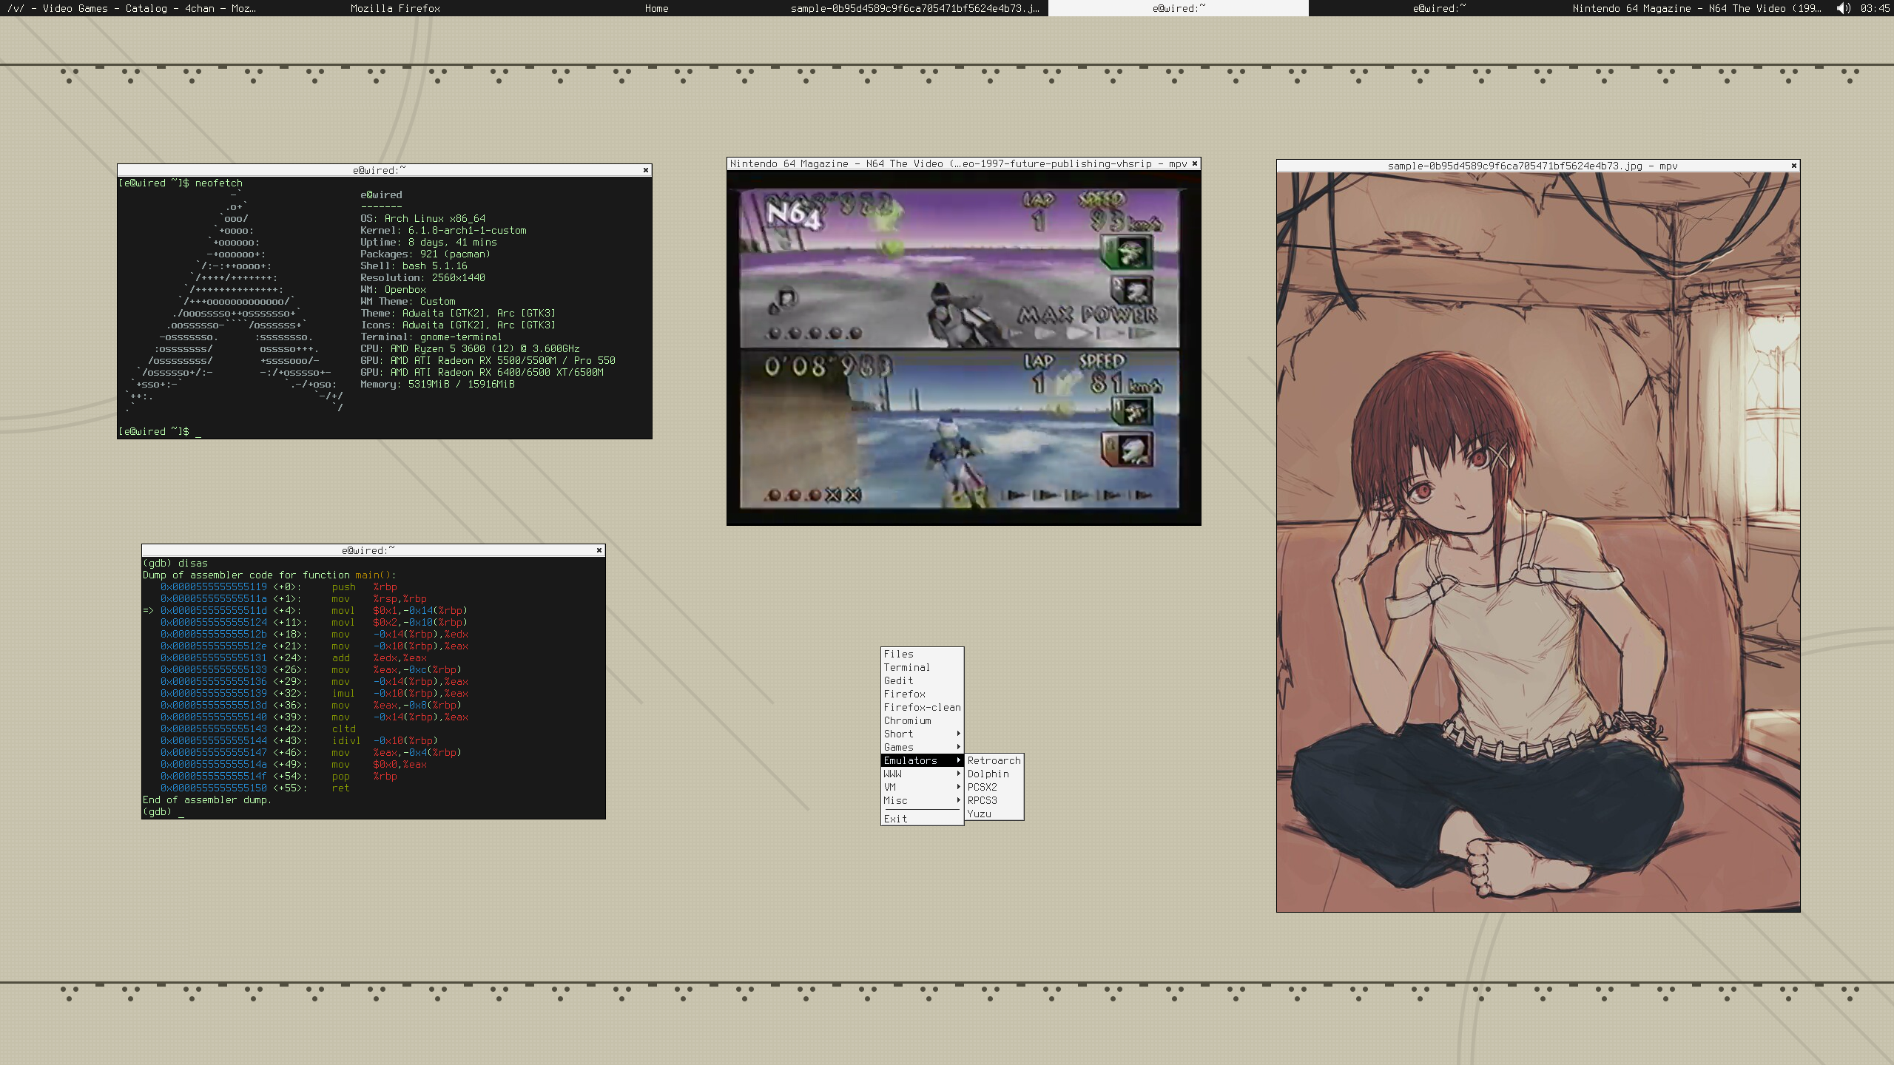Image resolution: width=1894 pixels, height=1065 pixels.
Task: Launch Dolphin emulator
Action: pyautogui.click(x=994, y=774)
